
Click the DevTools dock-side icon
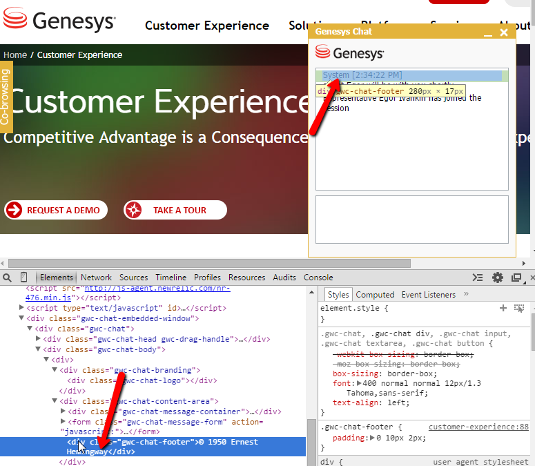516,278
